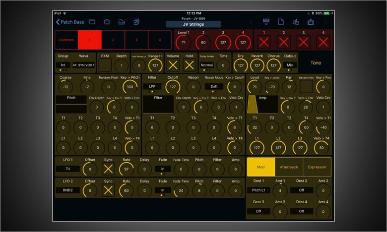Open the Wave selector 41: SYN VOX 1

tap(83, 65)
